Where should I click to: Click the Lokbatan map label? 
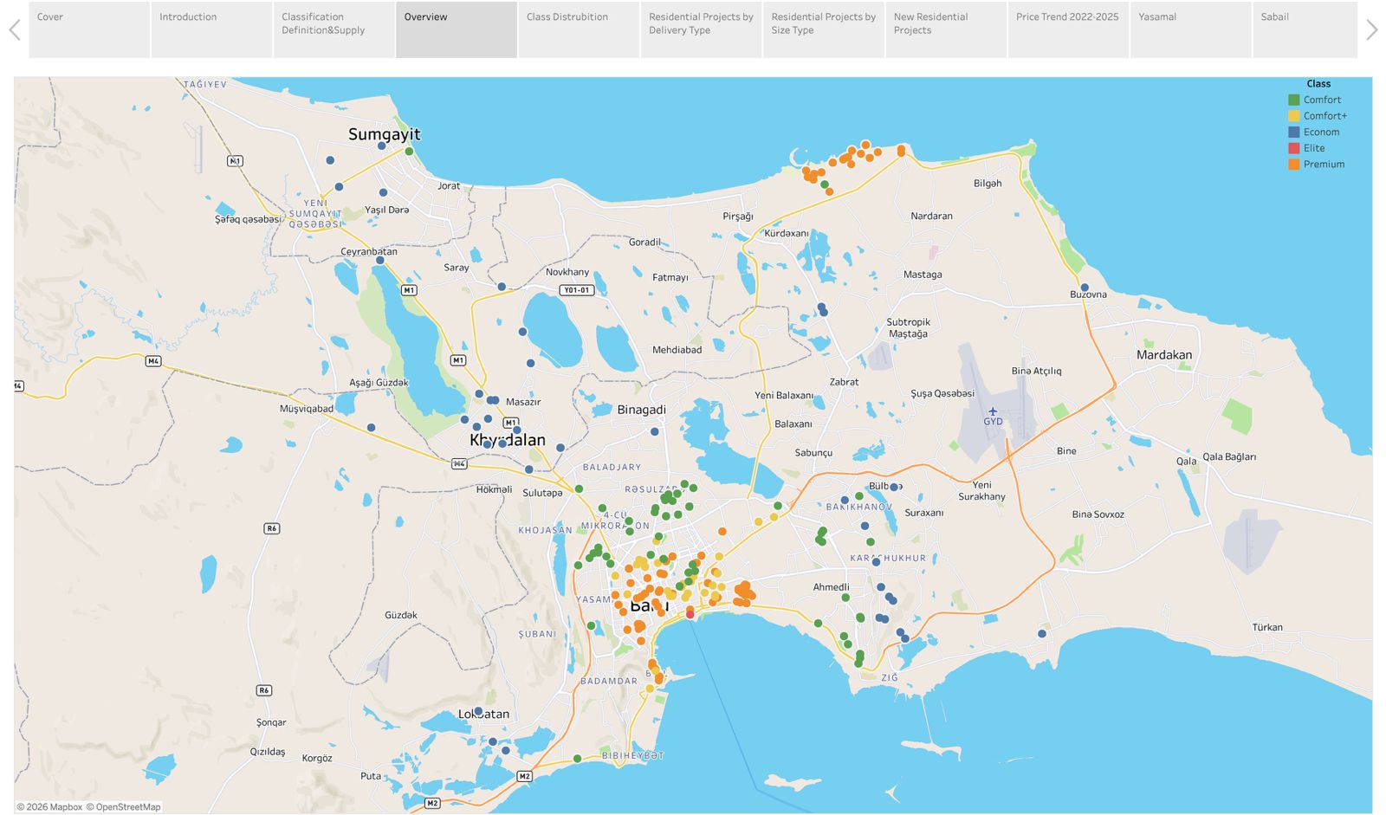(x=483, y=715)
